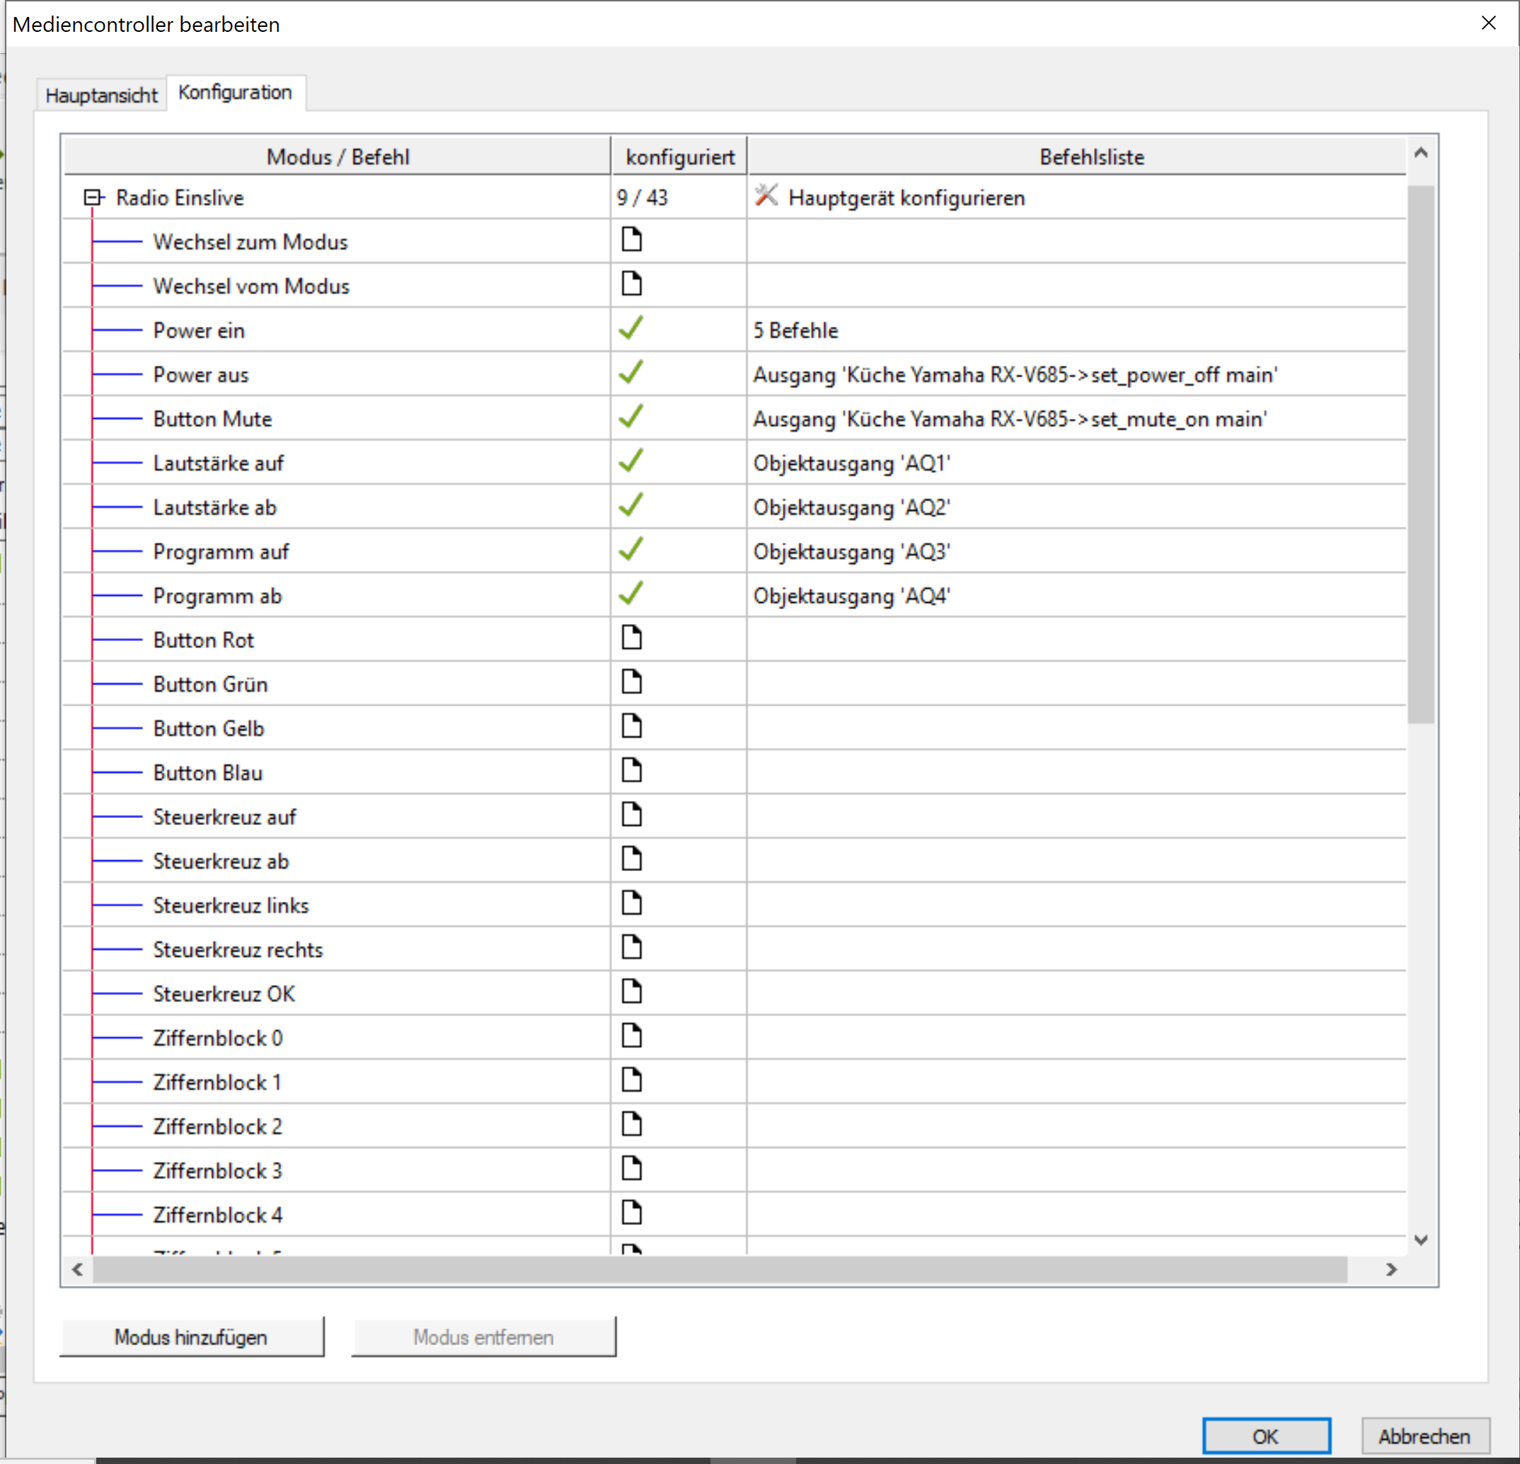
Task: Click the Hauptgerät konfigurieren wrench icon
Action: click(x=766, y=196)
